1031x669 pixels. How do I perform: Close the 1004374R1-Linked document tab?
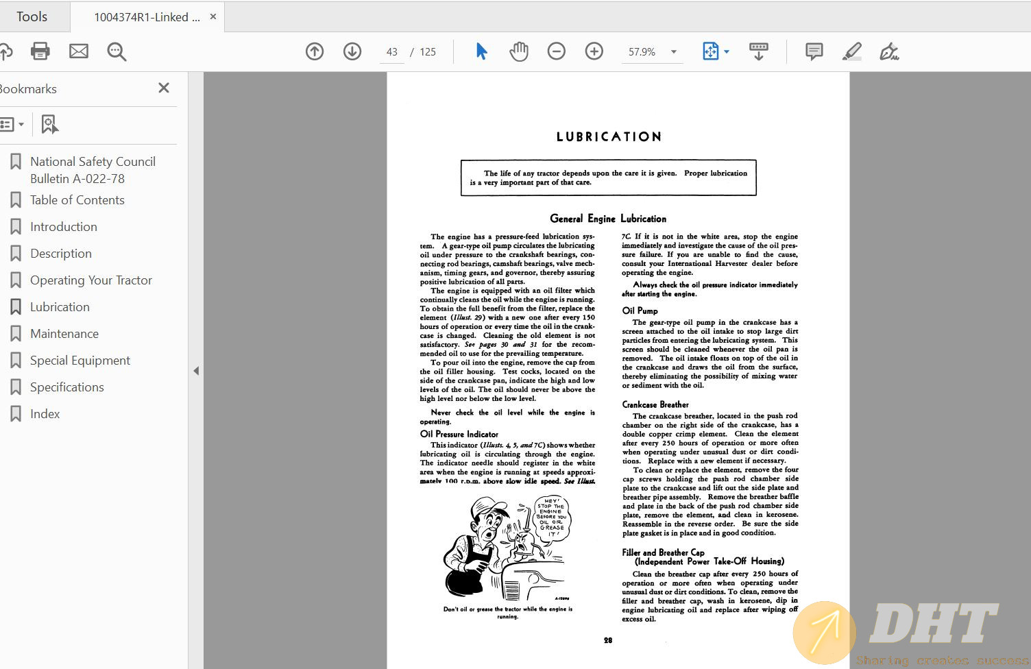(213, 16)
